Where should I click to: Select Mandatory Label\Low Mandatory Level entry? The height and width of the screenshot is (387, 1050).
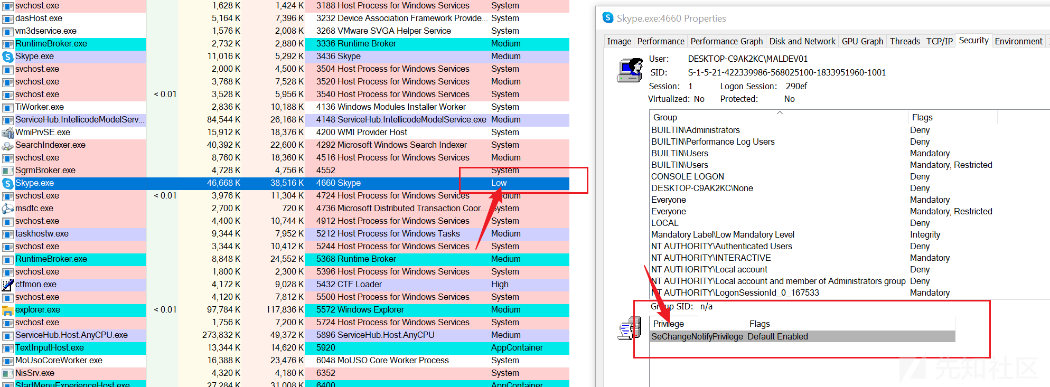click(x=723, y=234)
